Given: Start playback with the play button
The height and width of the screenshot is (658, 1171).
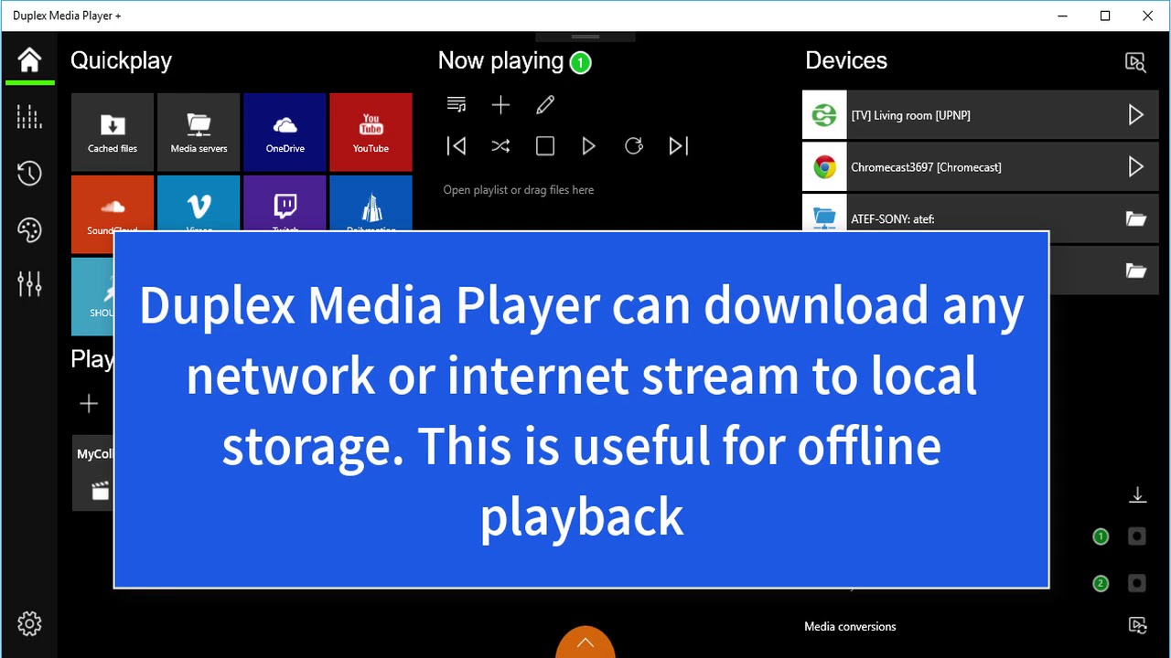Looking at the screenshot, I should click(x=589, y=146).
